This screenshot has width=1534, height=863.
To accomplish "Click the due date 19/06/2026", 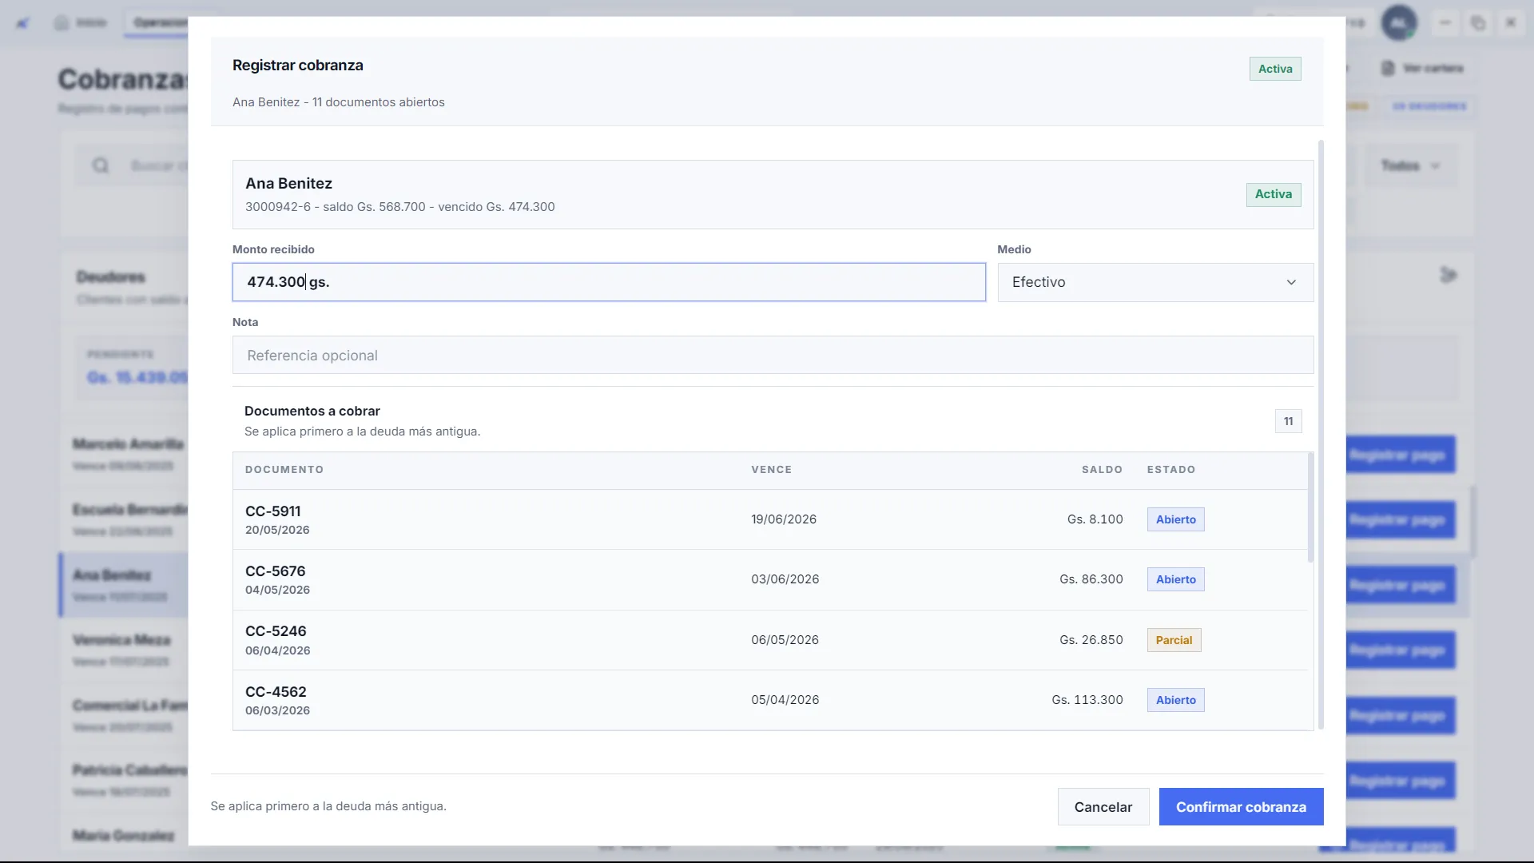I will (783, 519).
